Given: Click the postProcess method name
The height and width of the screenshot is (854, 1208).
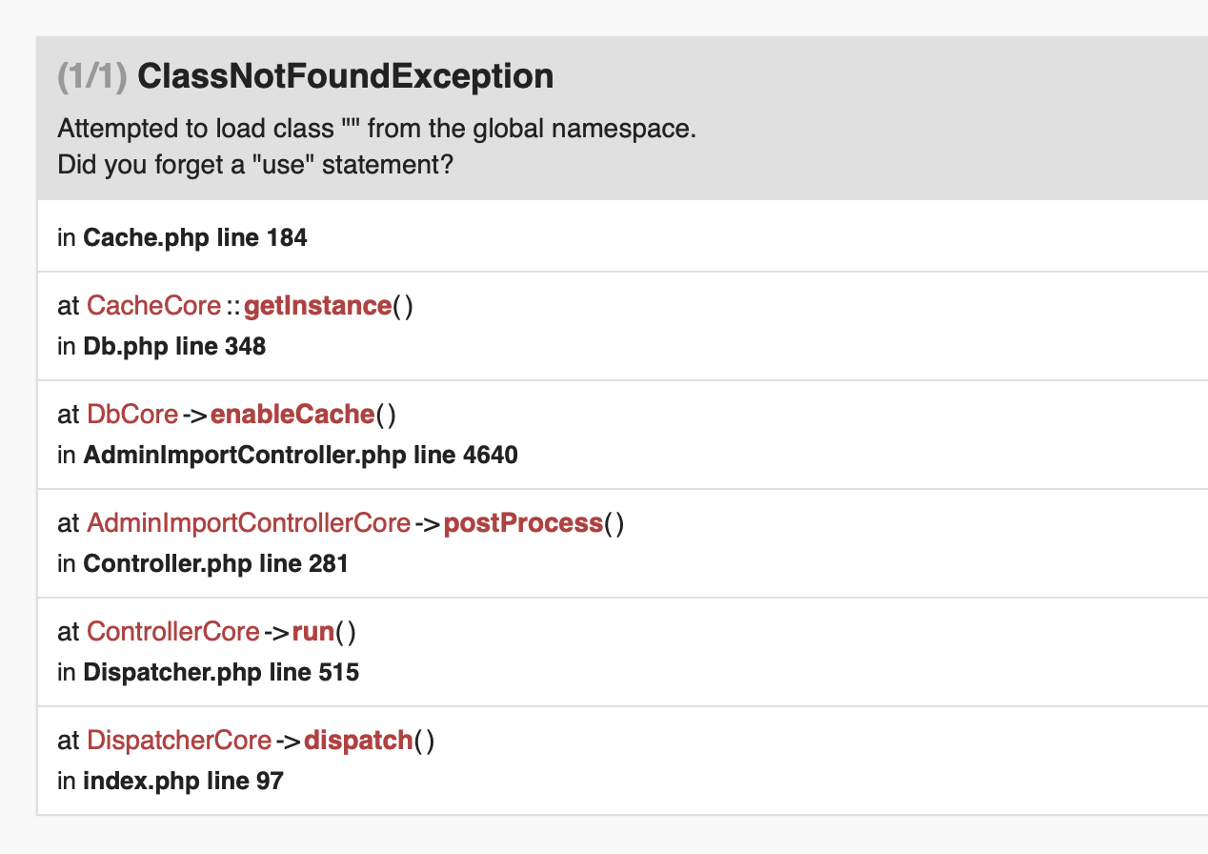Looking at the screenshot, I should tap(523, 523).
